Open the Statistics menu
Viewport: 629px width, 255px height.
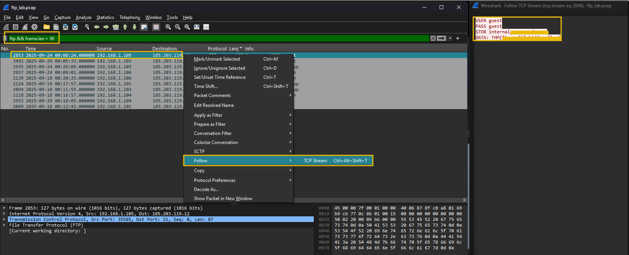(105, 17)
